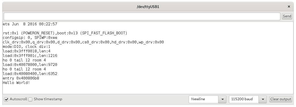Viewport: 296px width, 107px height.
Task: Close the /dev/ttyUSB1 serial monitor window
Action: [289, 7]
